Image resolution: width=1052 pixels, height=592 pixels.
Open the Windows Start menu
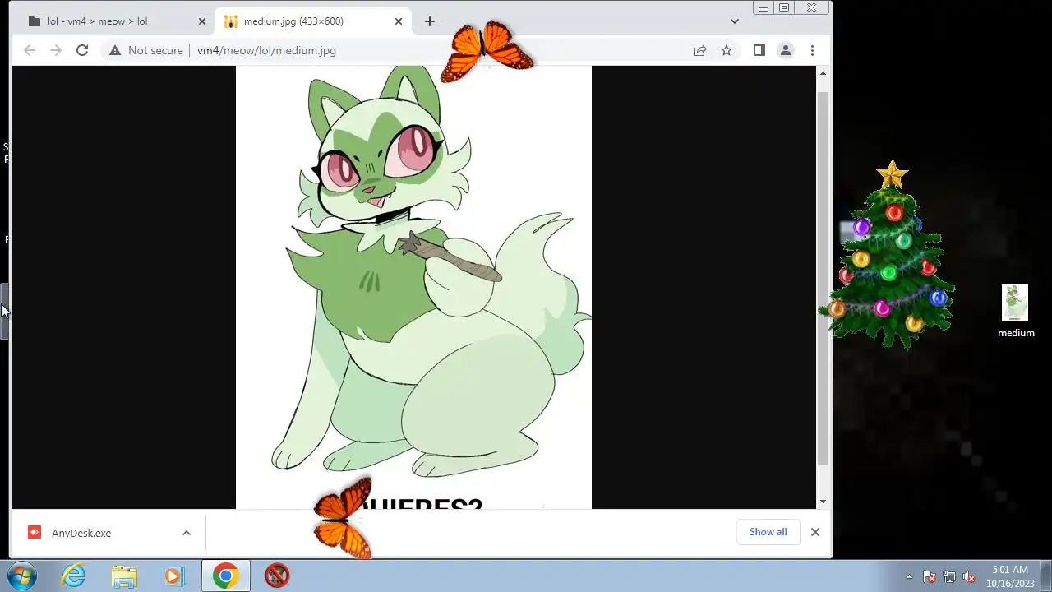point(21,576)
